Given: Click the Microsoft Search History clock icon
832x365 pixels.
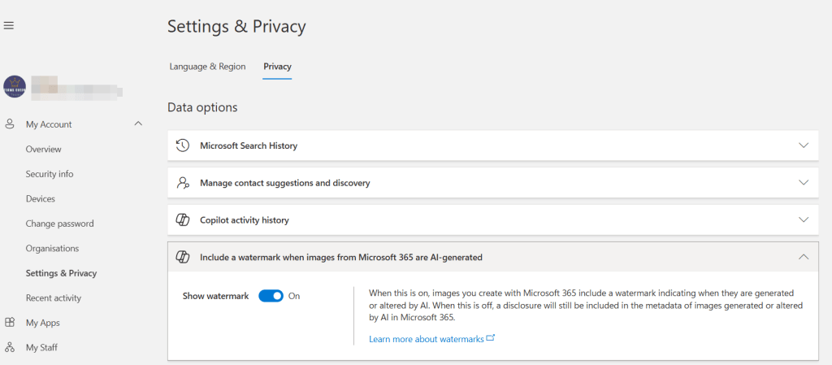Looking at the screenshot, I should [183, 146].
